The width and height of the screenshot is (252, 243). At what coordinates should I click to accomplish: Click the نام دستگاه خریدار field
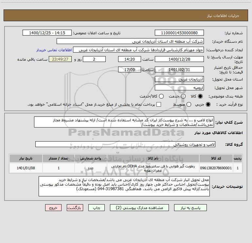(130, 41)
